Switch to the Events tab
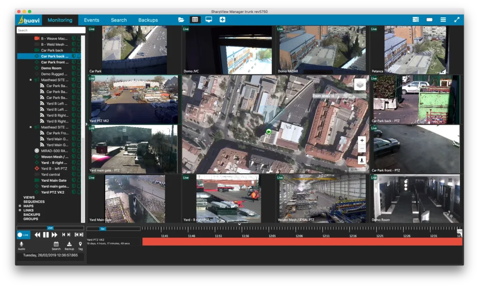This screenshot has width=479, height=287. pos(91,20)
